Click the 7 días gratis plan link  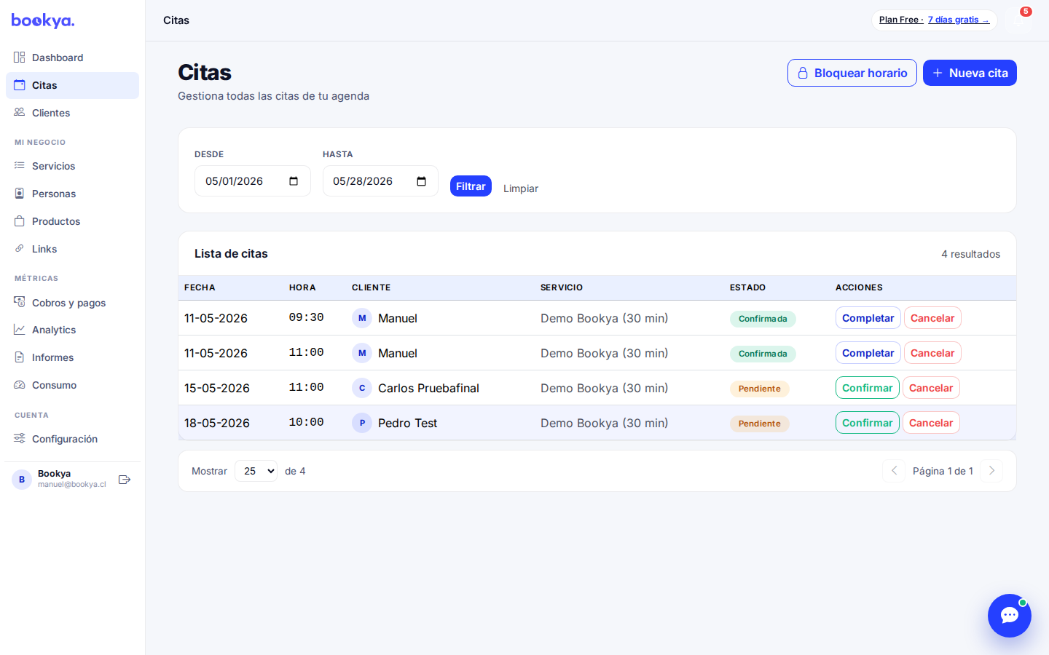point(958,20)
